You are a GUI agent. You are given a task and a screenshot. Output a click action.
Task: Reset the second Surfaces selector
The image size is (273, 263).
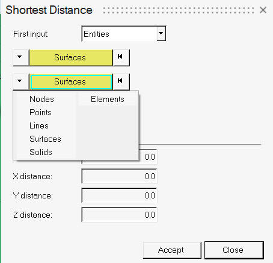(121, 81)
